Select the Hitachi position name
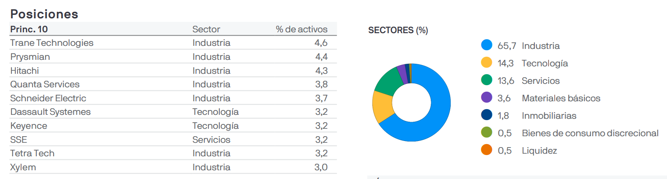Screen dimensions: 667x179 (25, 71)
